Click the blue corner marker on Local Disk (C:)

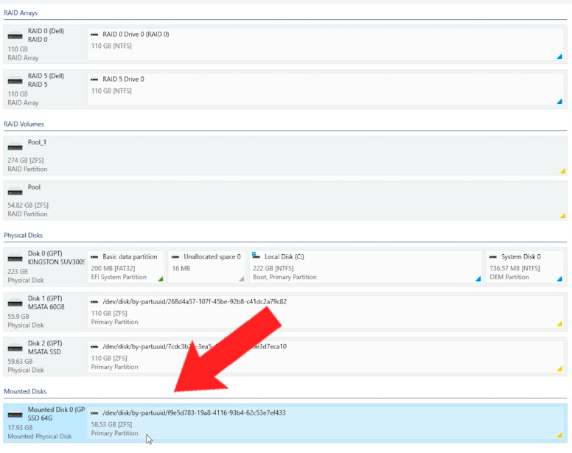[478, 278]
